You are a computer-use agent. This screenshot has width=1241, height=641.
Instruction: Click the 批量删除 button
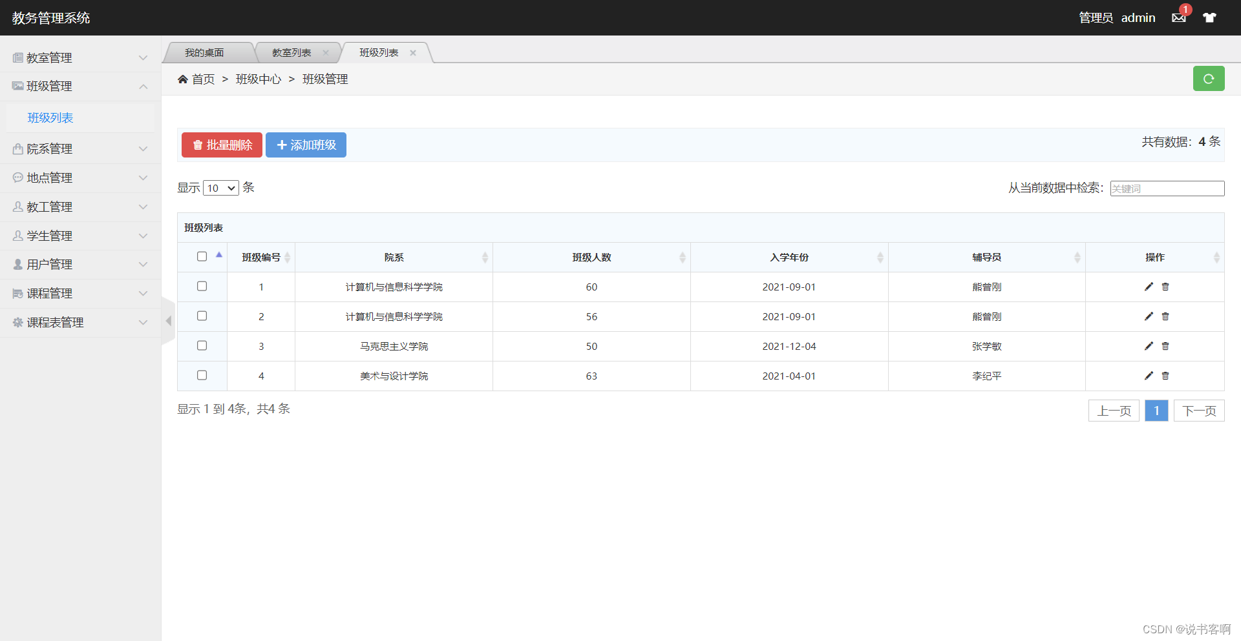pyautogui.click(x=222, y=145)
